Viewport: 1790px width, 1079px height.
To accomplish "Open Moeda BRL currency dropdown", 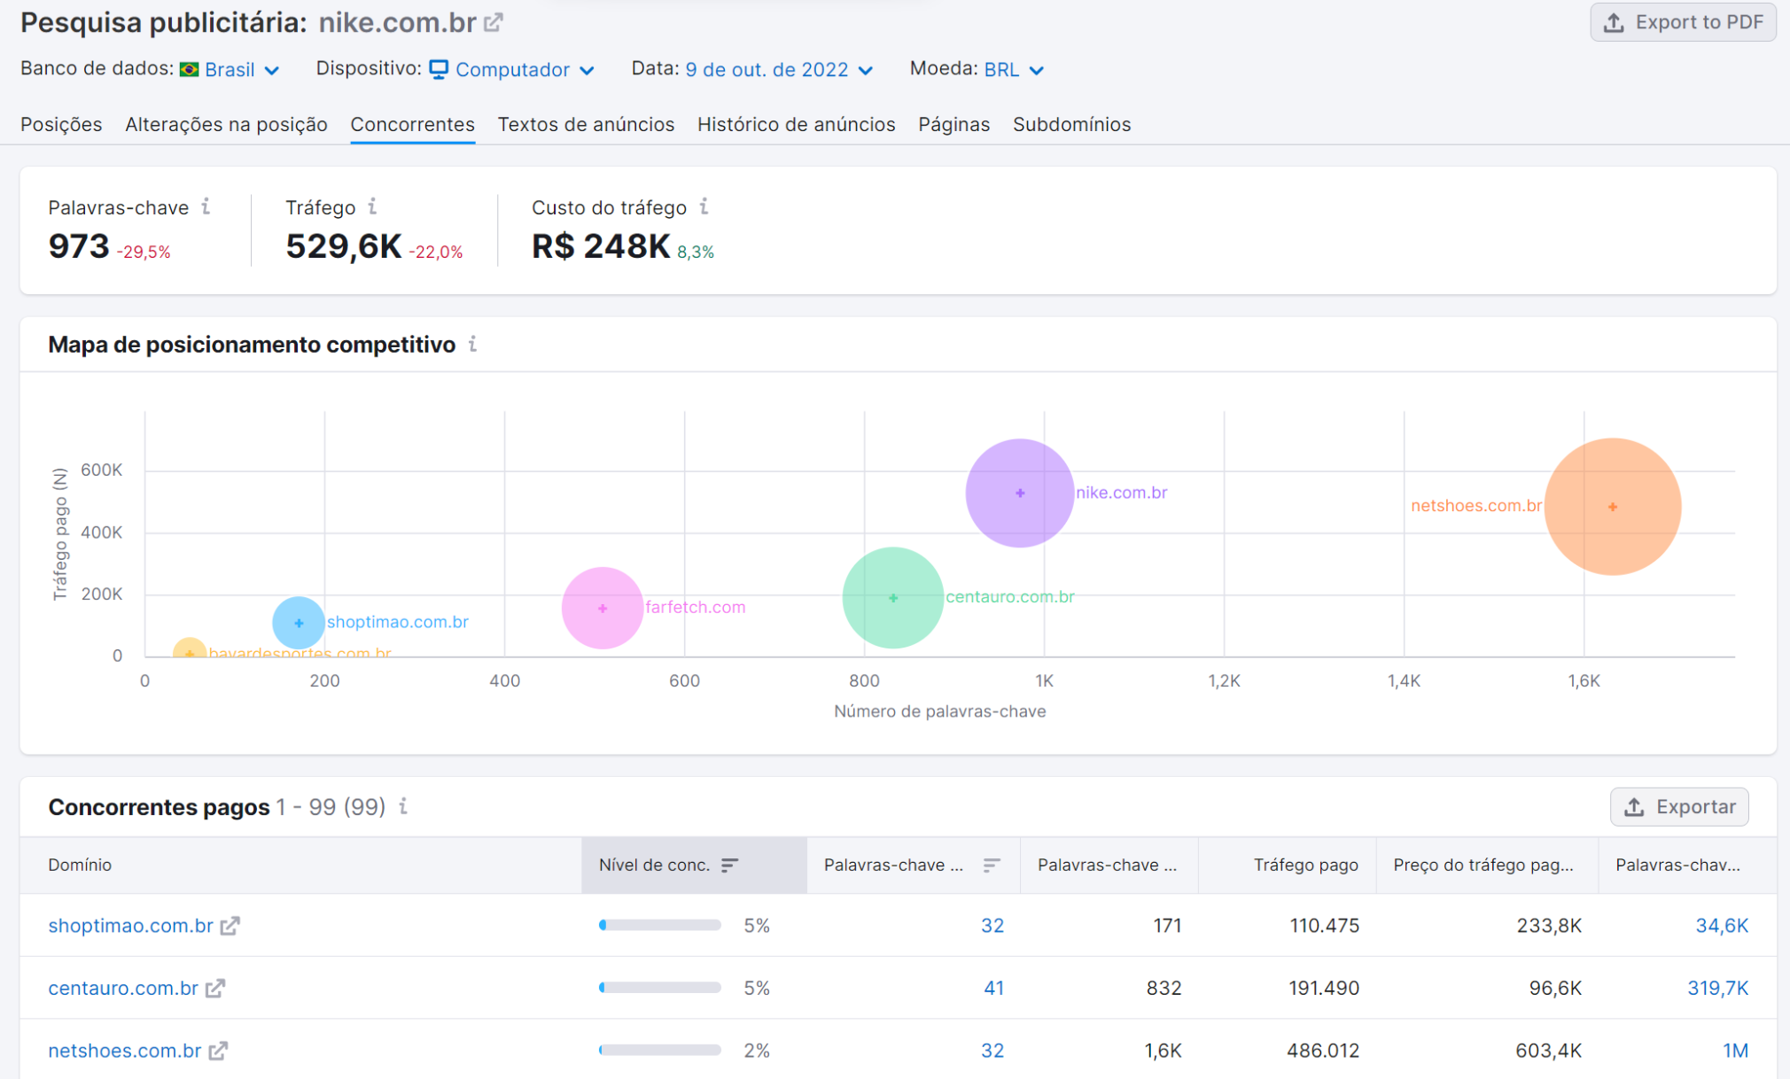I will pyautogui.click(x=1014, y=69).
